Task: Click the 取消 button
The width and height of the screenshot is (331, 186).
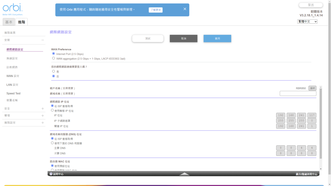Action: click(183, 39)
